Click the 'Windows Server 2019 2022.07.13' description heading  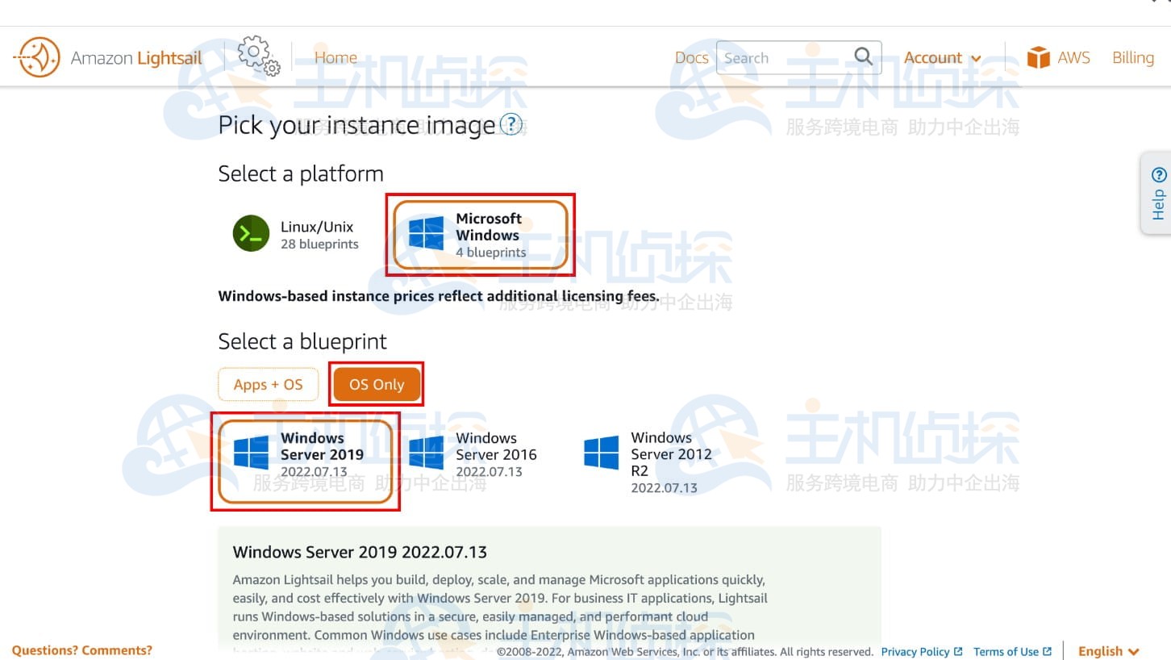pyautogui.click(x=360, y=552)
